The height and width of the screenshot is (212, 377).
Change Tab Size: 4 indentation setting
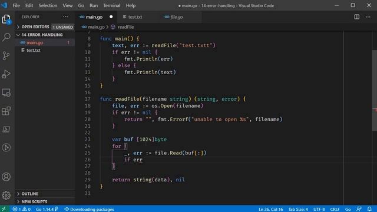click(298, 209)
